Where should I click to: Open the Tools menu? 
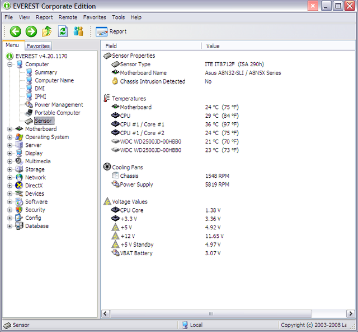point(118,17)
